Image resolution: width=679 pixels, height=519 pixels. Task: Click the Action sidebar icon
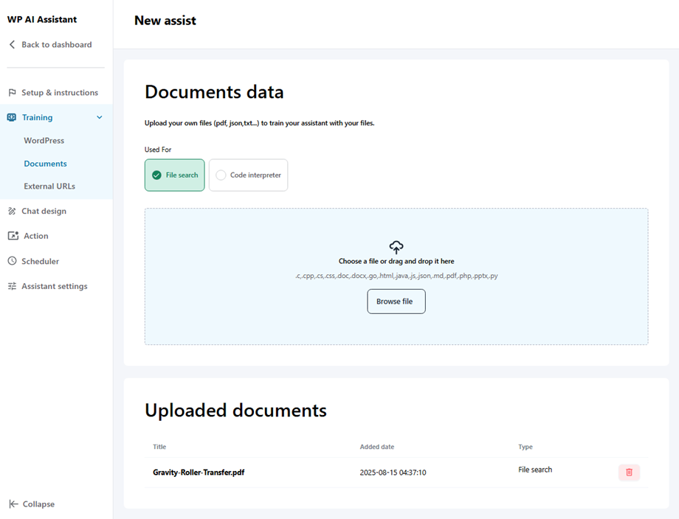(13, 236)
